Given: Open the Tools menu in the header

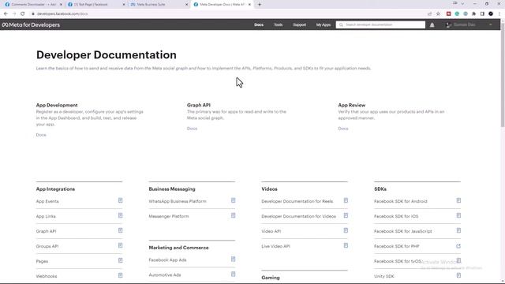Looking at the screenshot, I should (x=279, y=24).
